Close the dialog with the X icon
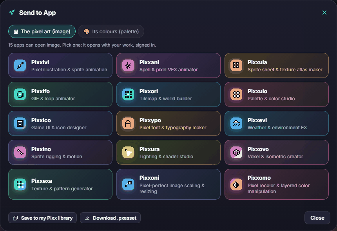 point(324,13)
